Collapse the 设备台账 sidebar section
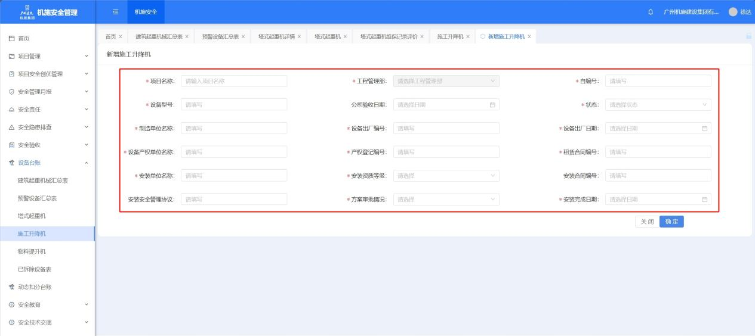The image size is (755, 336). pyautogui.click(x=47, y=163)
